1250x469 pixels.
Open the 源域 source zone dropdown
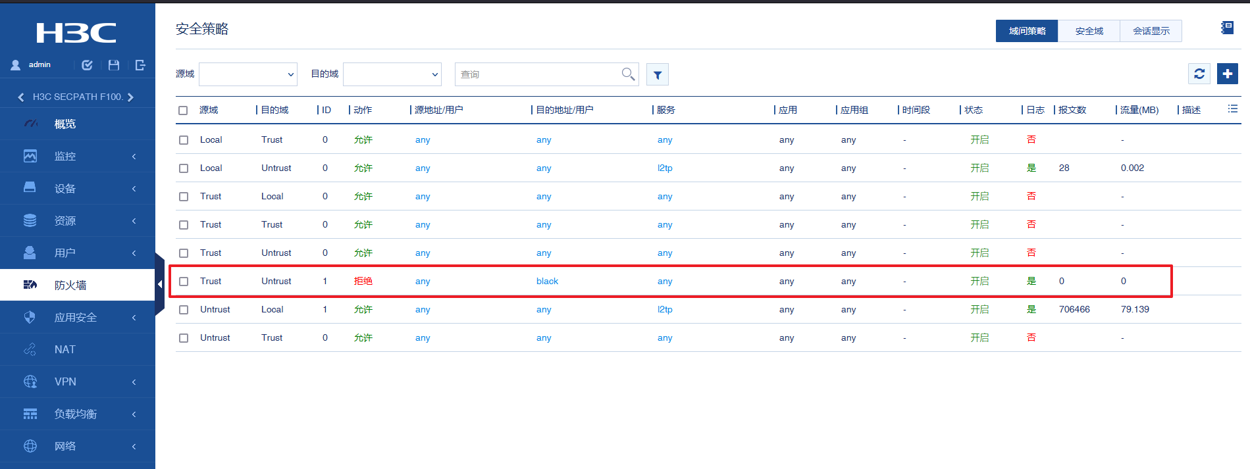[248, 74]
